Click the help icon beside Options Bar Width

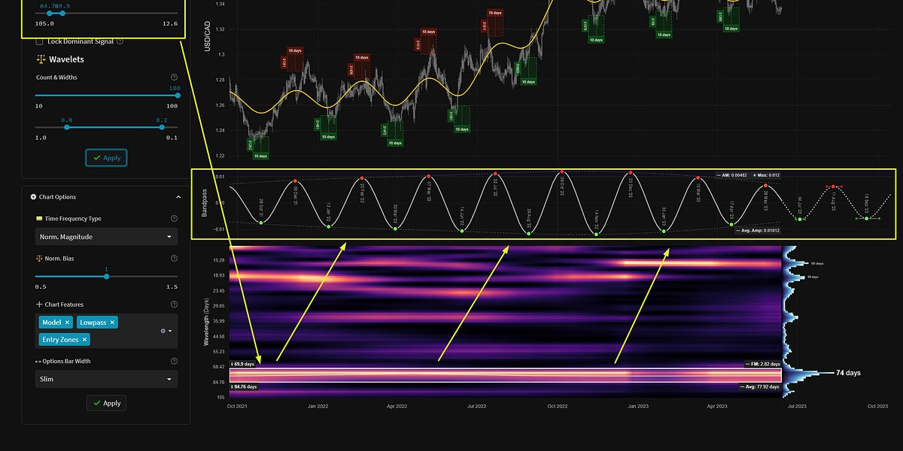pyautogui.click(x=173, y=361)
